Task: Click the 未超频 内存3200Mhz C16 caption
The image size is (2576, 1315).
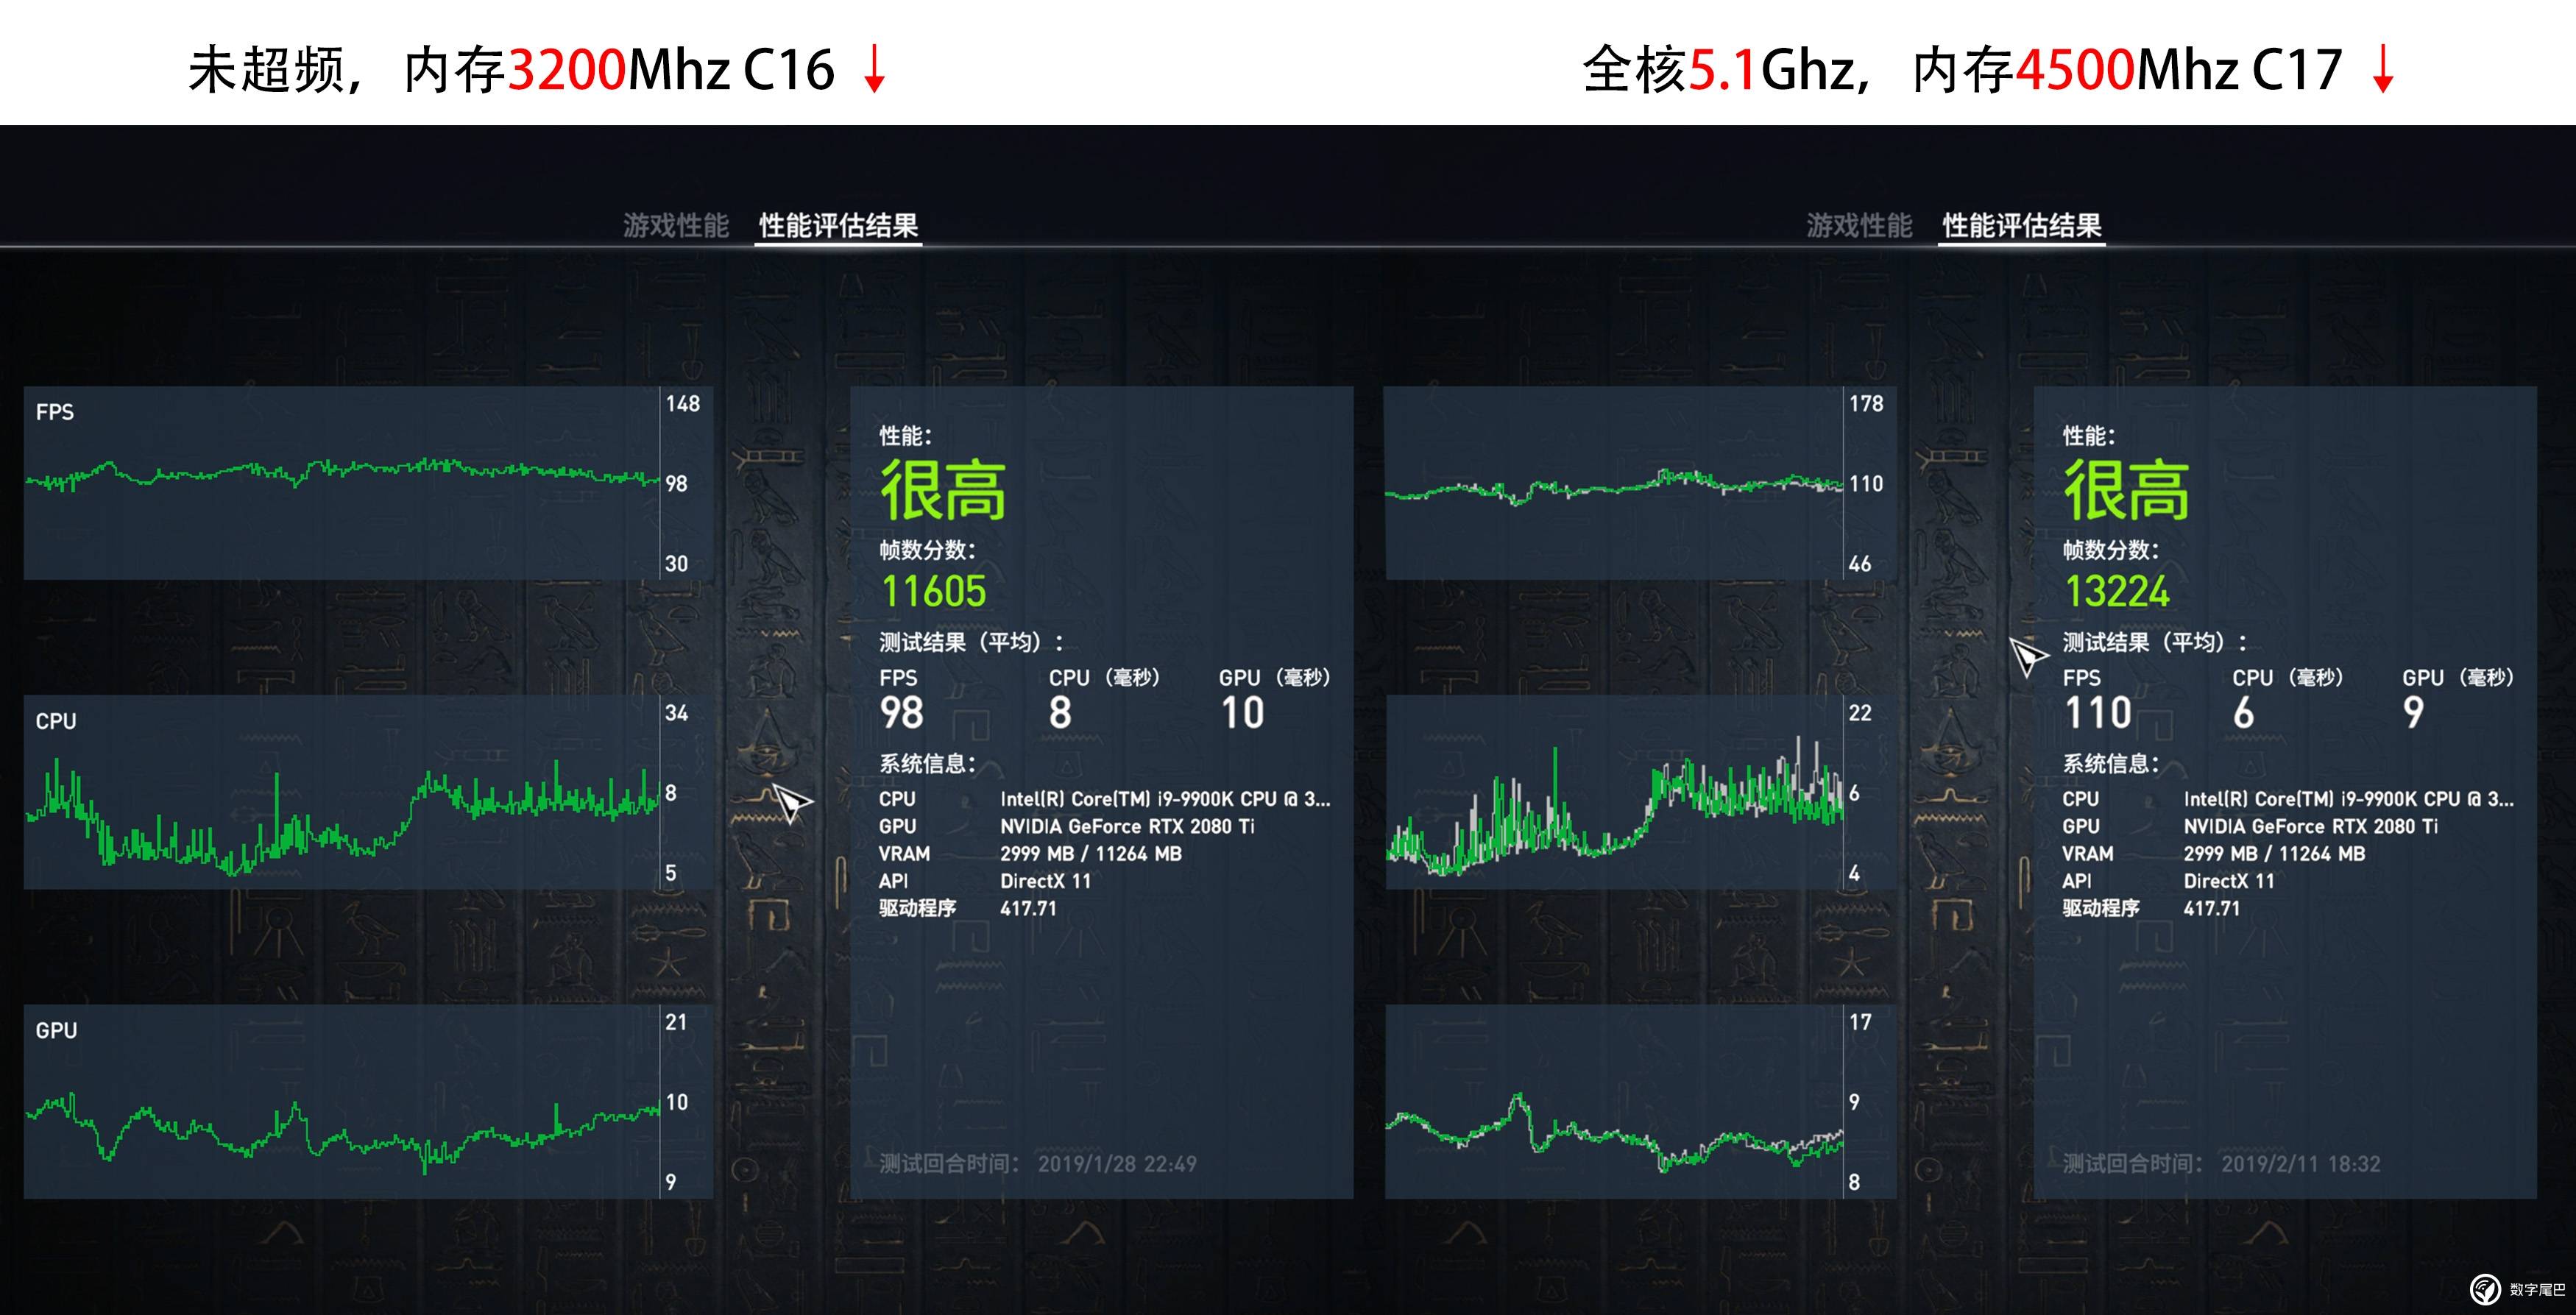Action: pos(538,69)
